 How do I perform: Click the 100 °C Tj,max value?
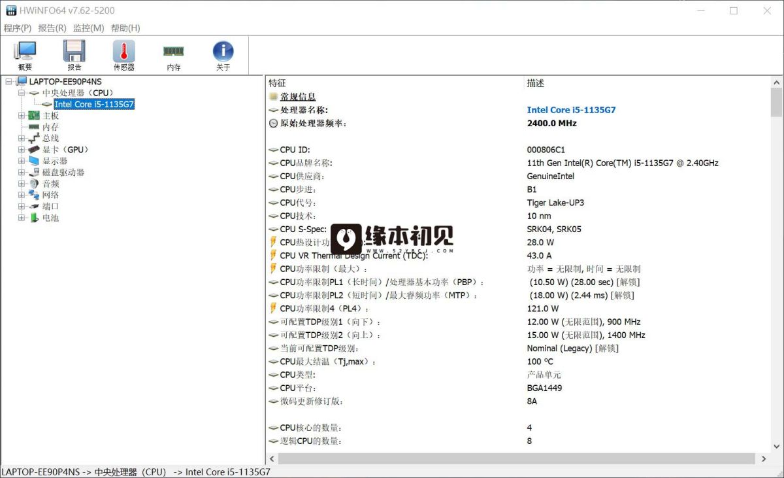coord(540,361)
